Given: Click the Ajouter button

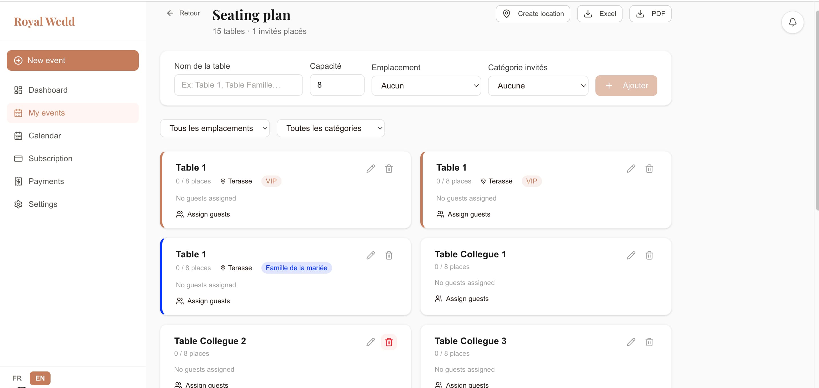Looking at the screenshot, I should [x=626, y=85].
